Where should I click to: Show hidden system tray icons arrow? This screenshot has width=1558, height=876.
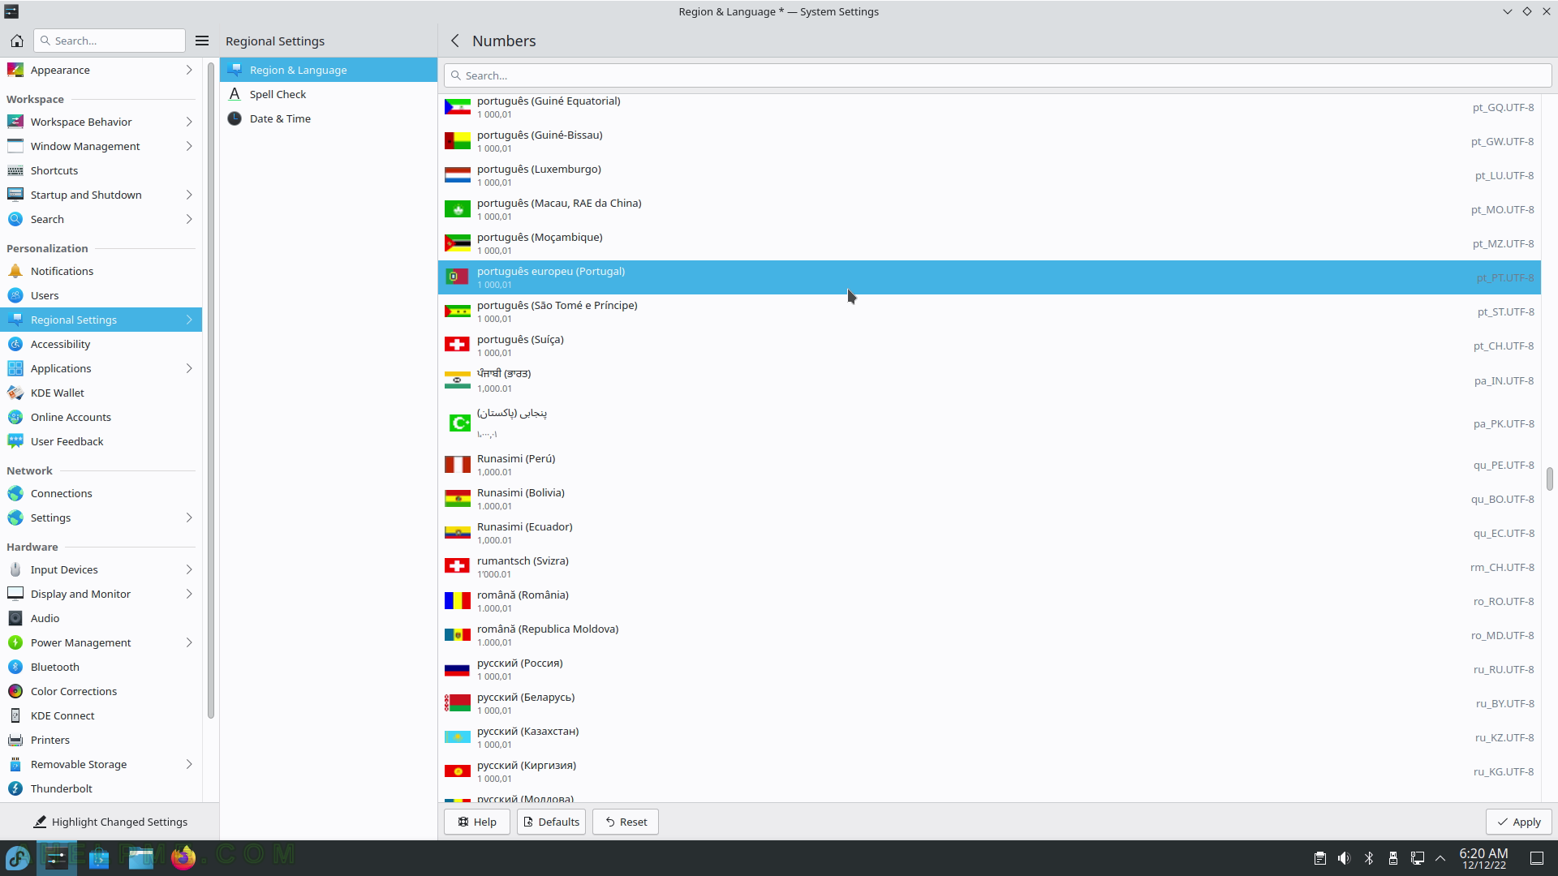pos(1440,858)
